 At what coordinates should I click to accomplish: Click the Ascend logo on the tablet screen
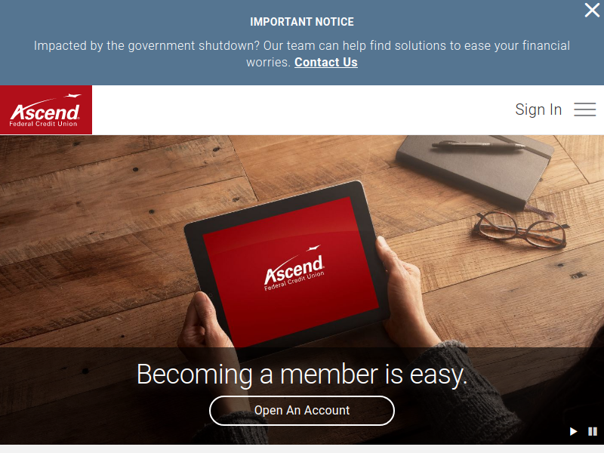point(294,269)
